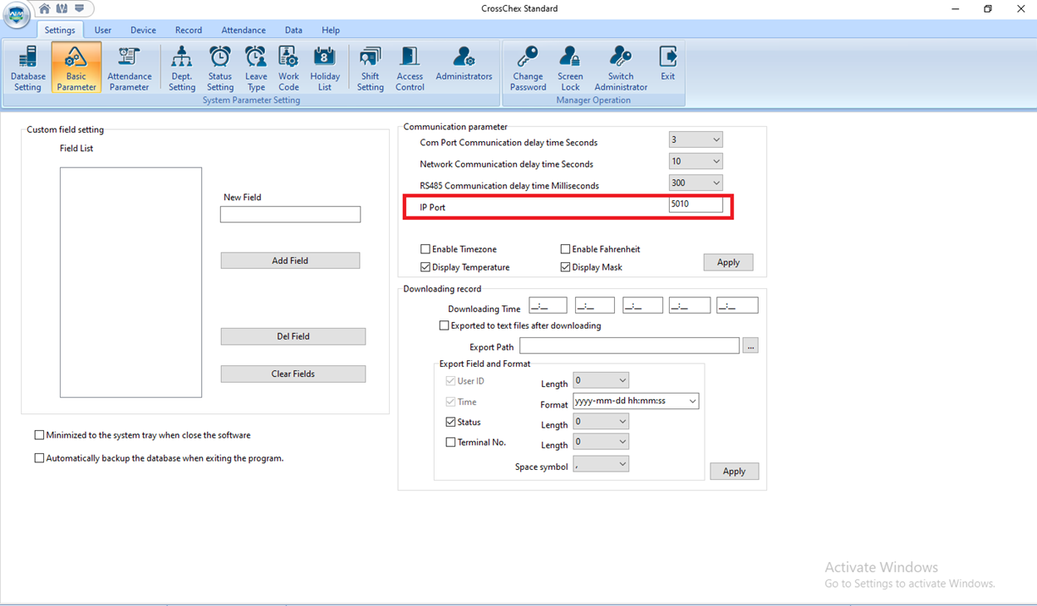1037x606 pixels.
Task: Open Work Code icon
Action: click(x=288, y=67)
